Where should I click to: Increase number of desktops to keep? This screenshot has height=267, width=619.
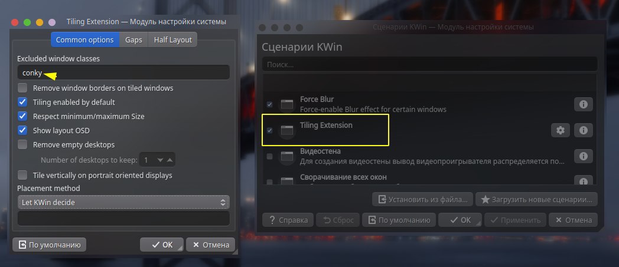170,160
